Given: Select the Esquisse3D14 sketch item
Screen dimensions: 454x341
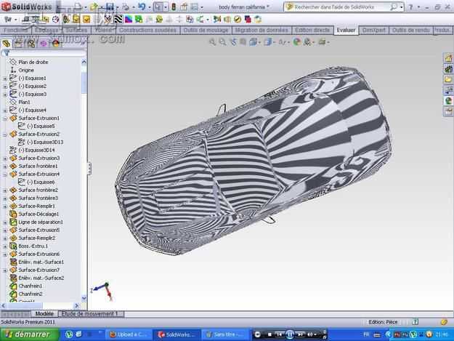Looking at the screenshot, I should coord(36,150).
